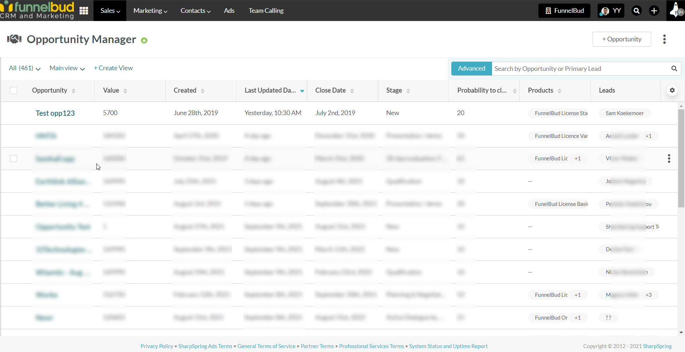Click the FunnelBud License Sta product tag
685x352 pixels.
click(x=558, y=113)
